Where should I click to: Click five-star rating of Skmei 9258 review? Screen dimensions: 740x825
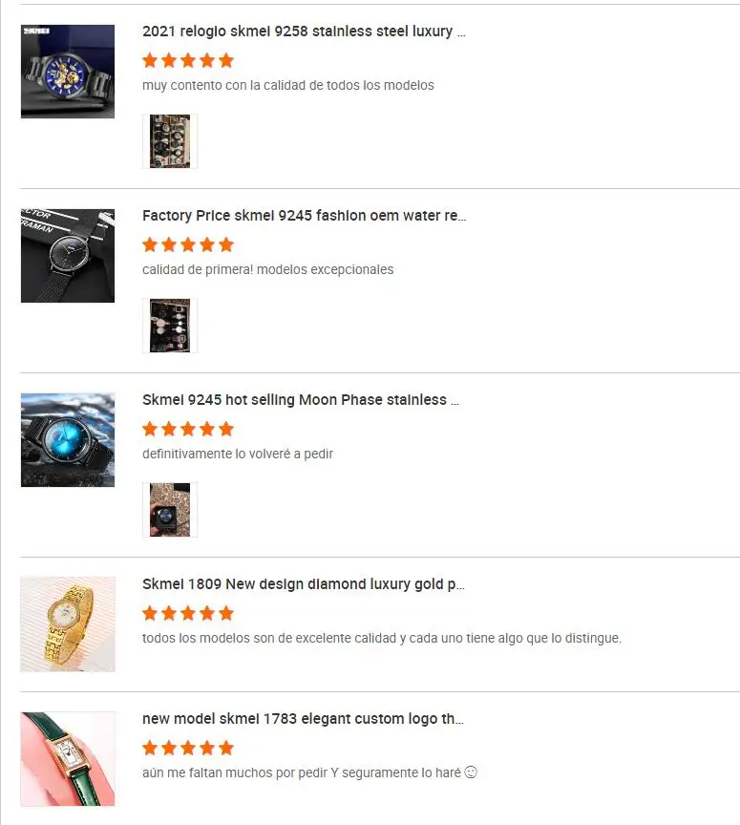[188, 60]
